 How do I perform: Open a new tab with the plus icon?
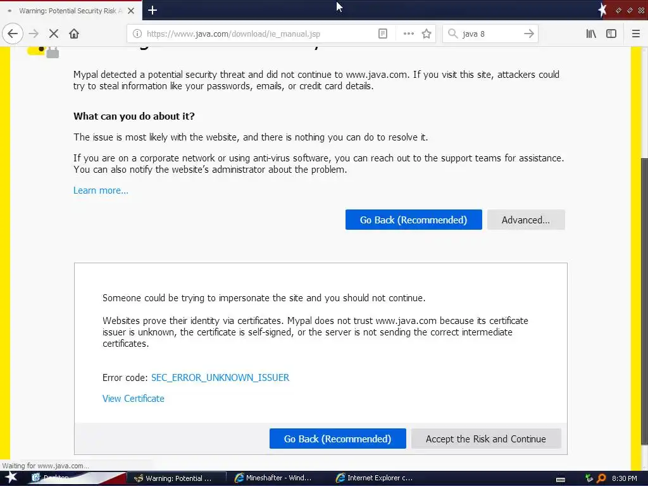coord(153,10)
